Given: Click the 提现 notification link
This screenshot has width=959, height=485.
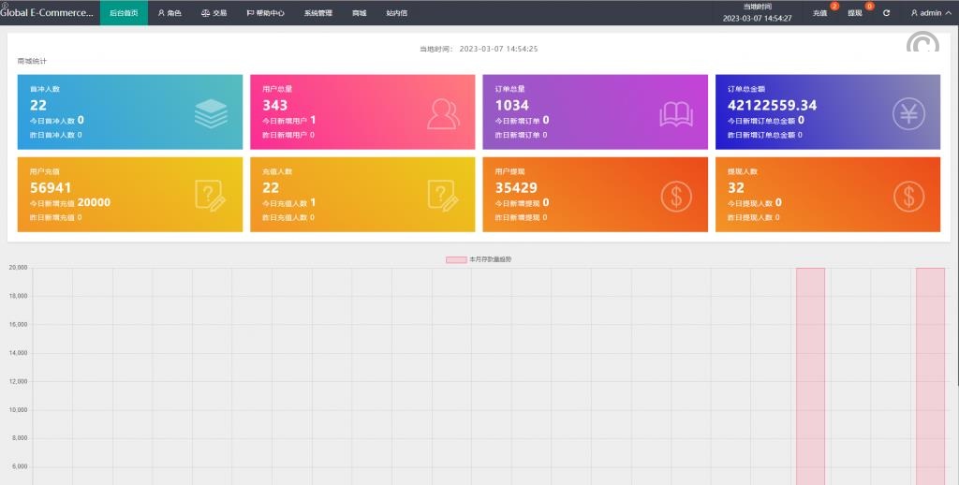Looking at the screenshot, I should 854,13.
